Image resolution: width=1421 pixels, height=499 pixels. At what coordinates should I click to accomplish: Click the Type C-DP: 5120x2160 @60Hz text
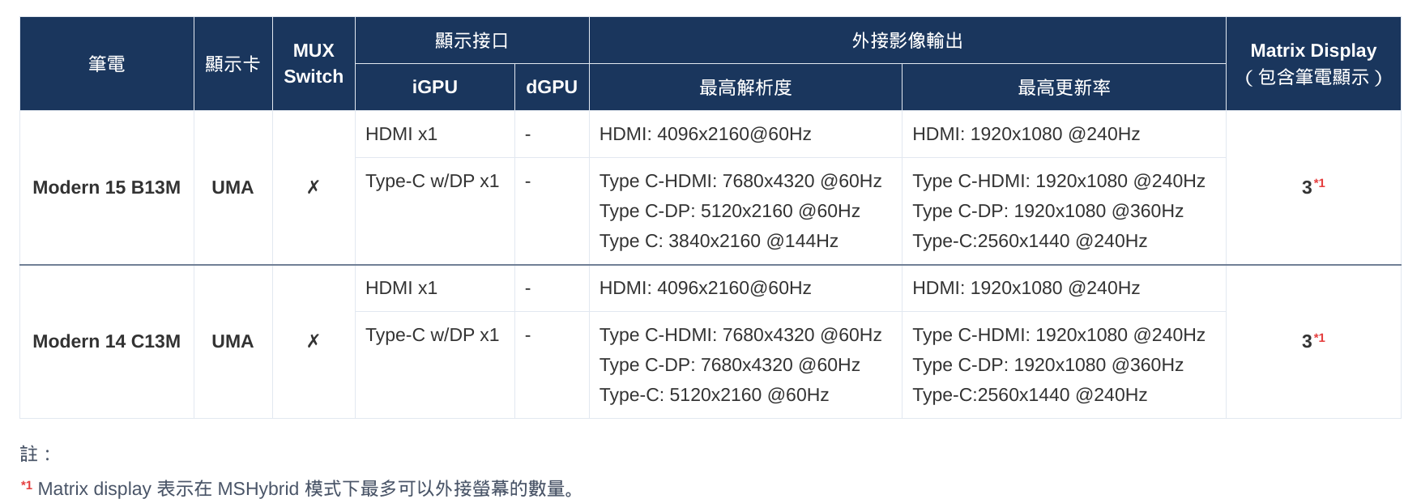tap(729, 211)
